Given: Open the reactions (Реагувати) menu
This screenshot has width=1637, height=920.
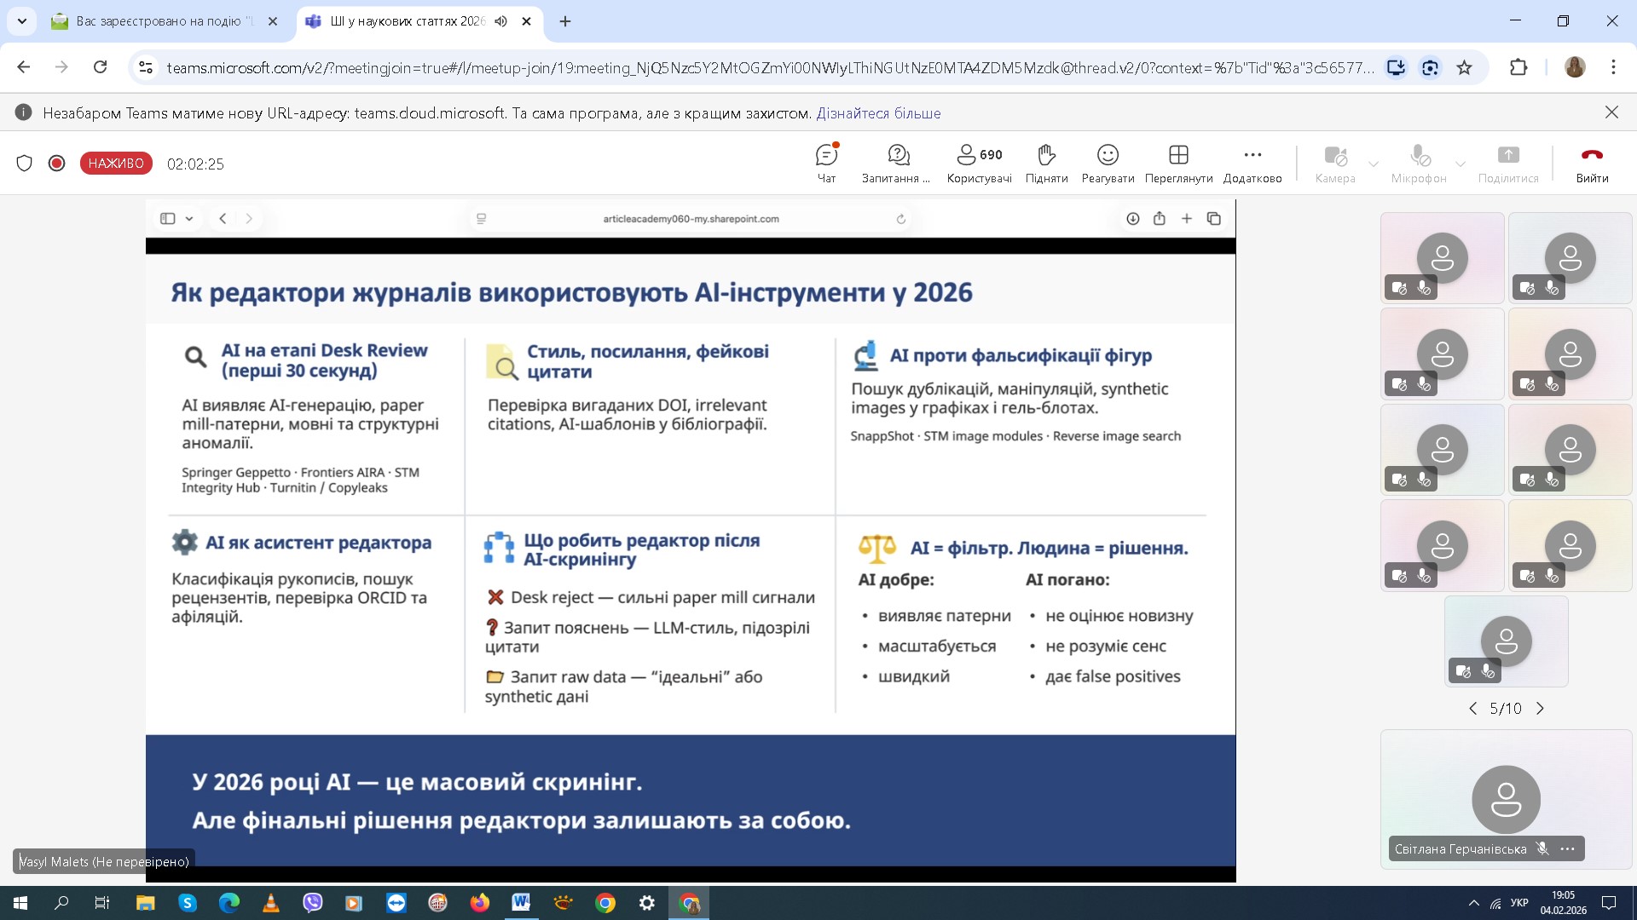Looking at the screenshot, I should pos(1108,163).
